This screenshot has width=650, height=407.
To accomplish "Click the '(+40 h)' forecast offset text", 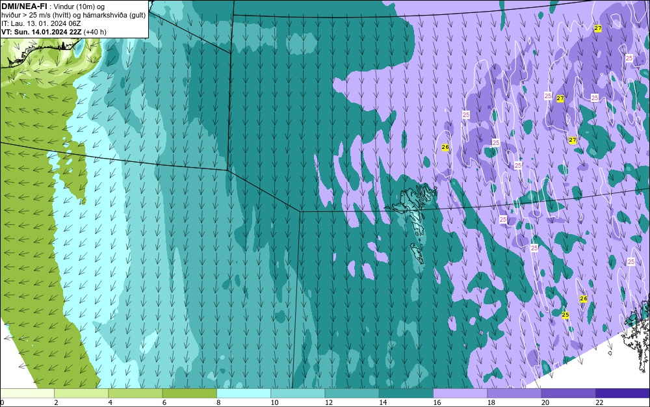I will 95,32.
